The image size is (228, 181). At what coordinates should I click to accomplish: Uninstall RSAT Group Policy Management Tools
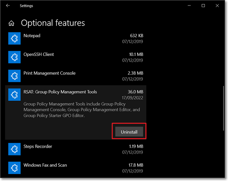coord(129,132)
